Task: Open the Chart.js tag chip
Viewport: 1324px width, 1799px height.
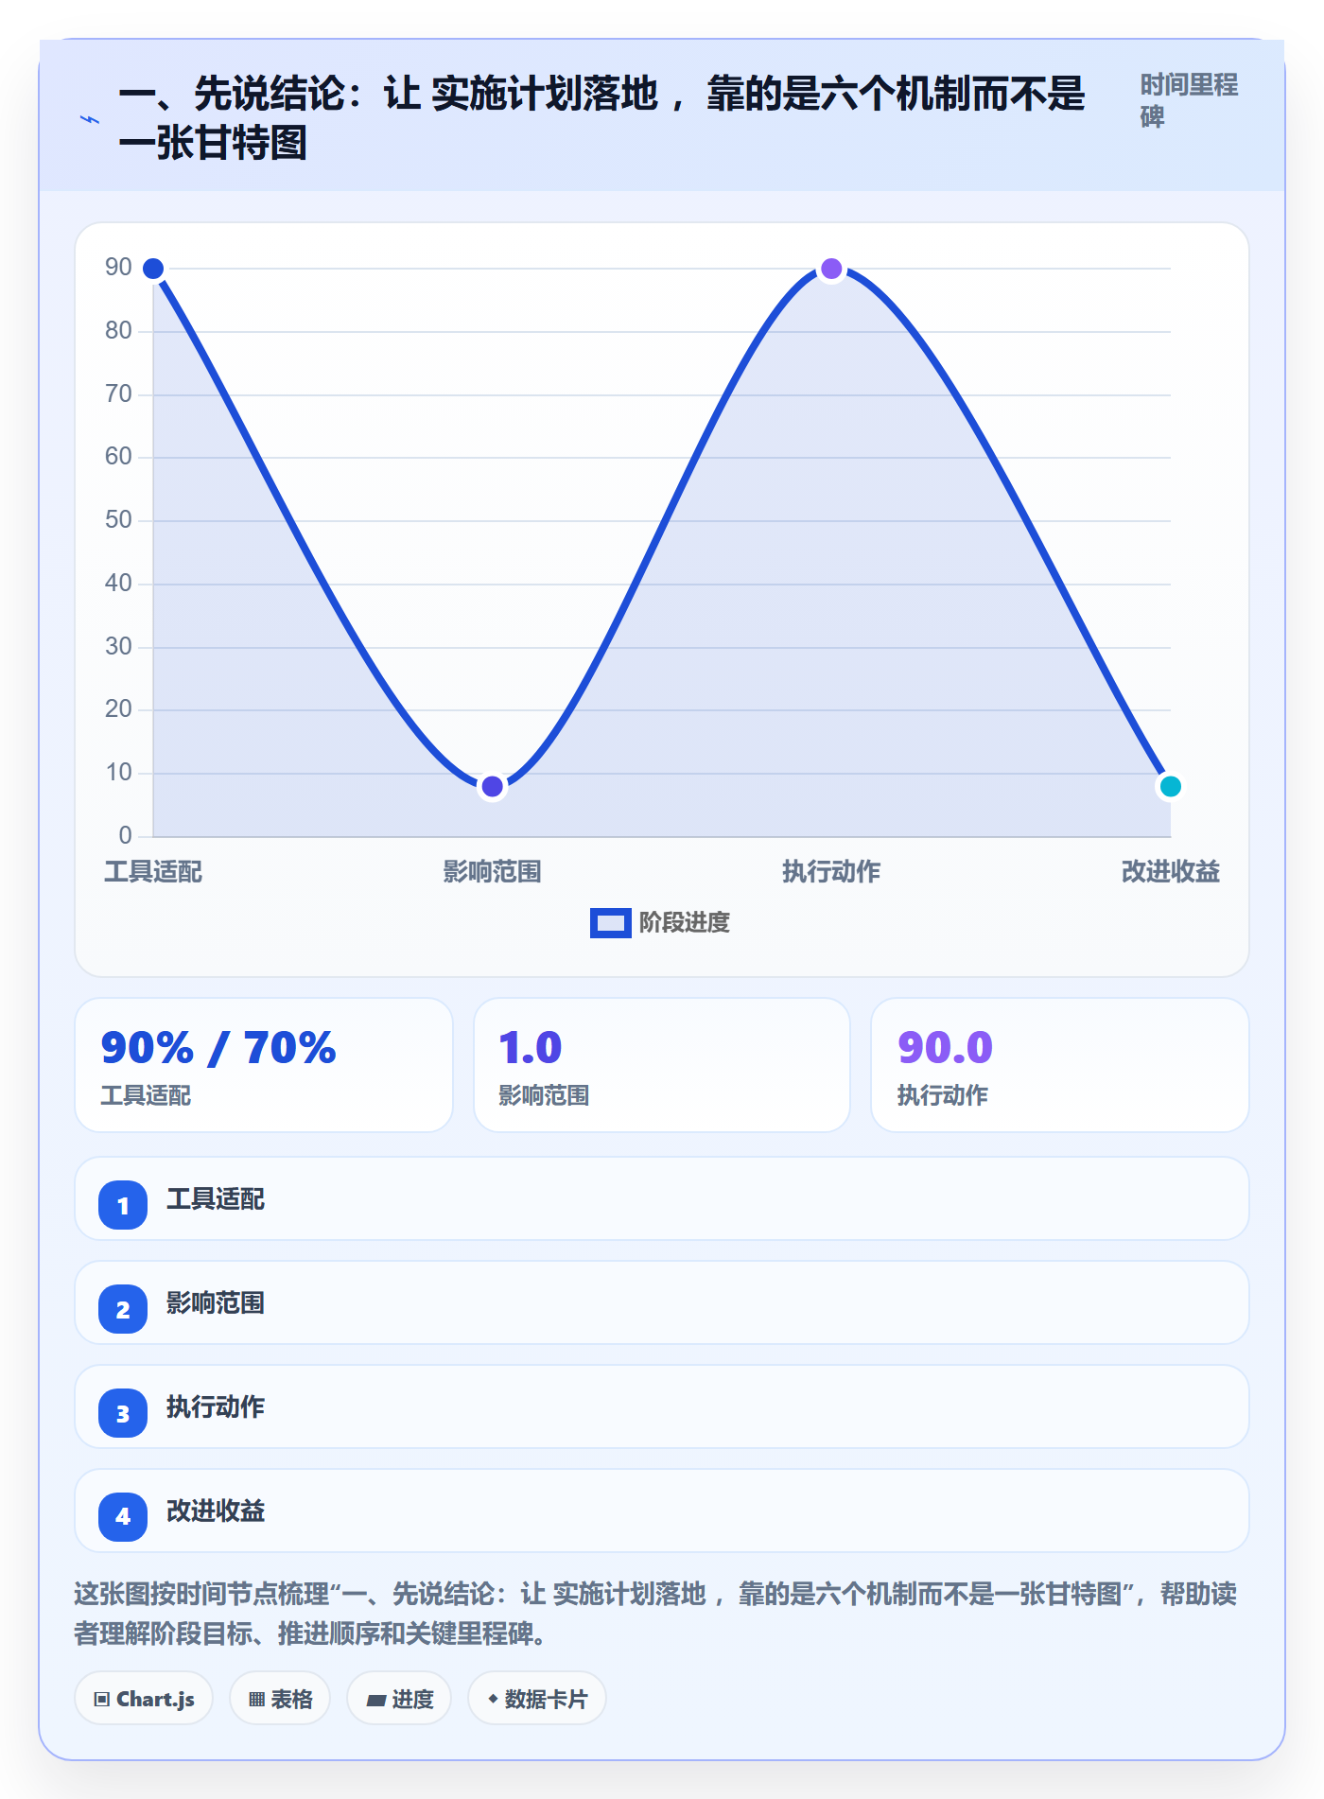Action: click(x=144, y=1699)
